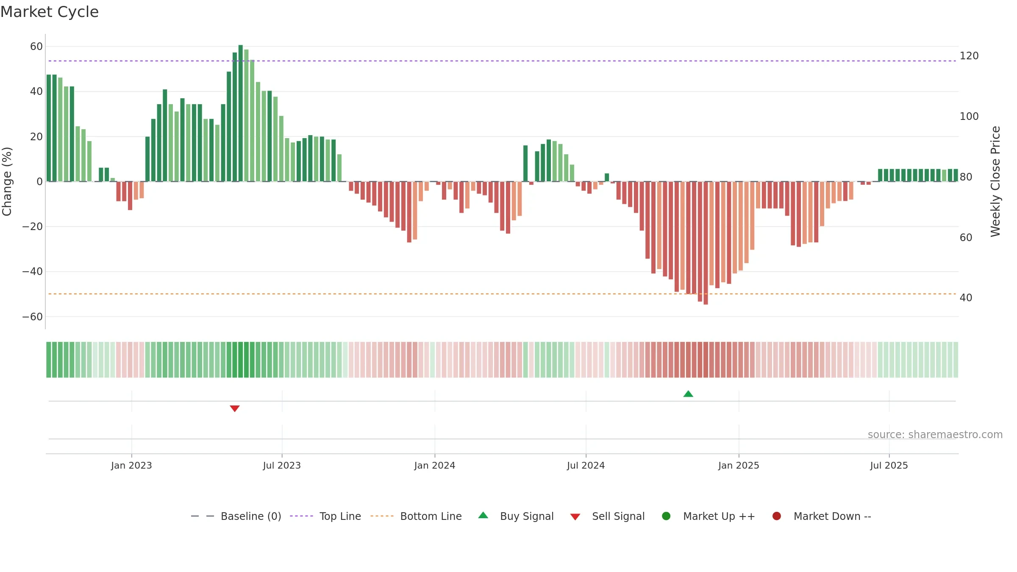Click the source: sharemaestro.com text

click(x=935, y=435)
